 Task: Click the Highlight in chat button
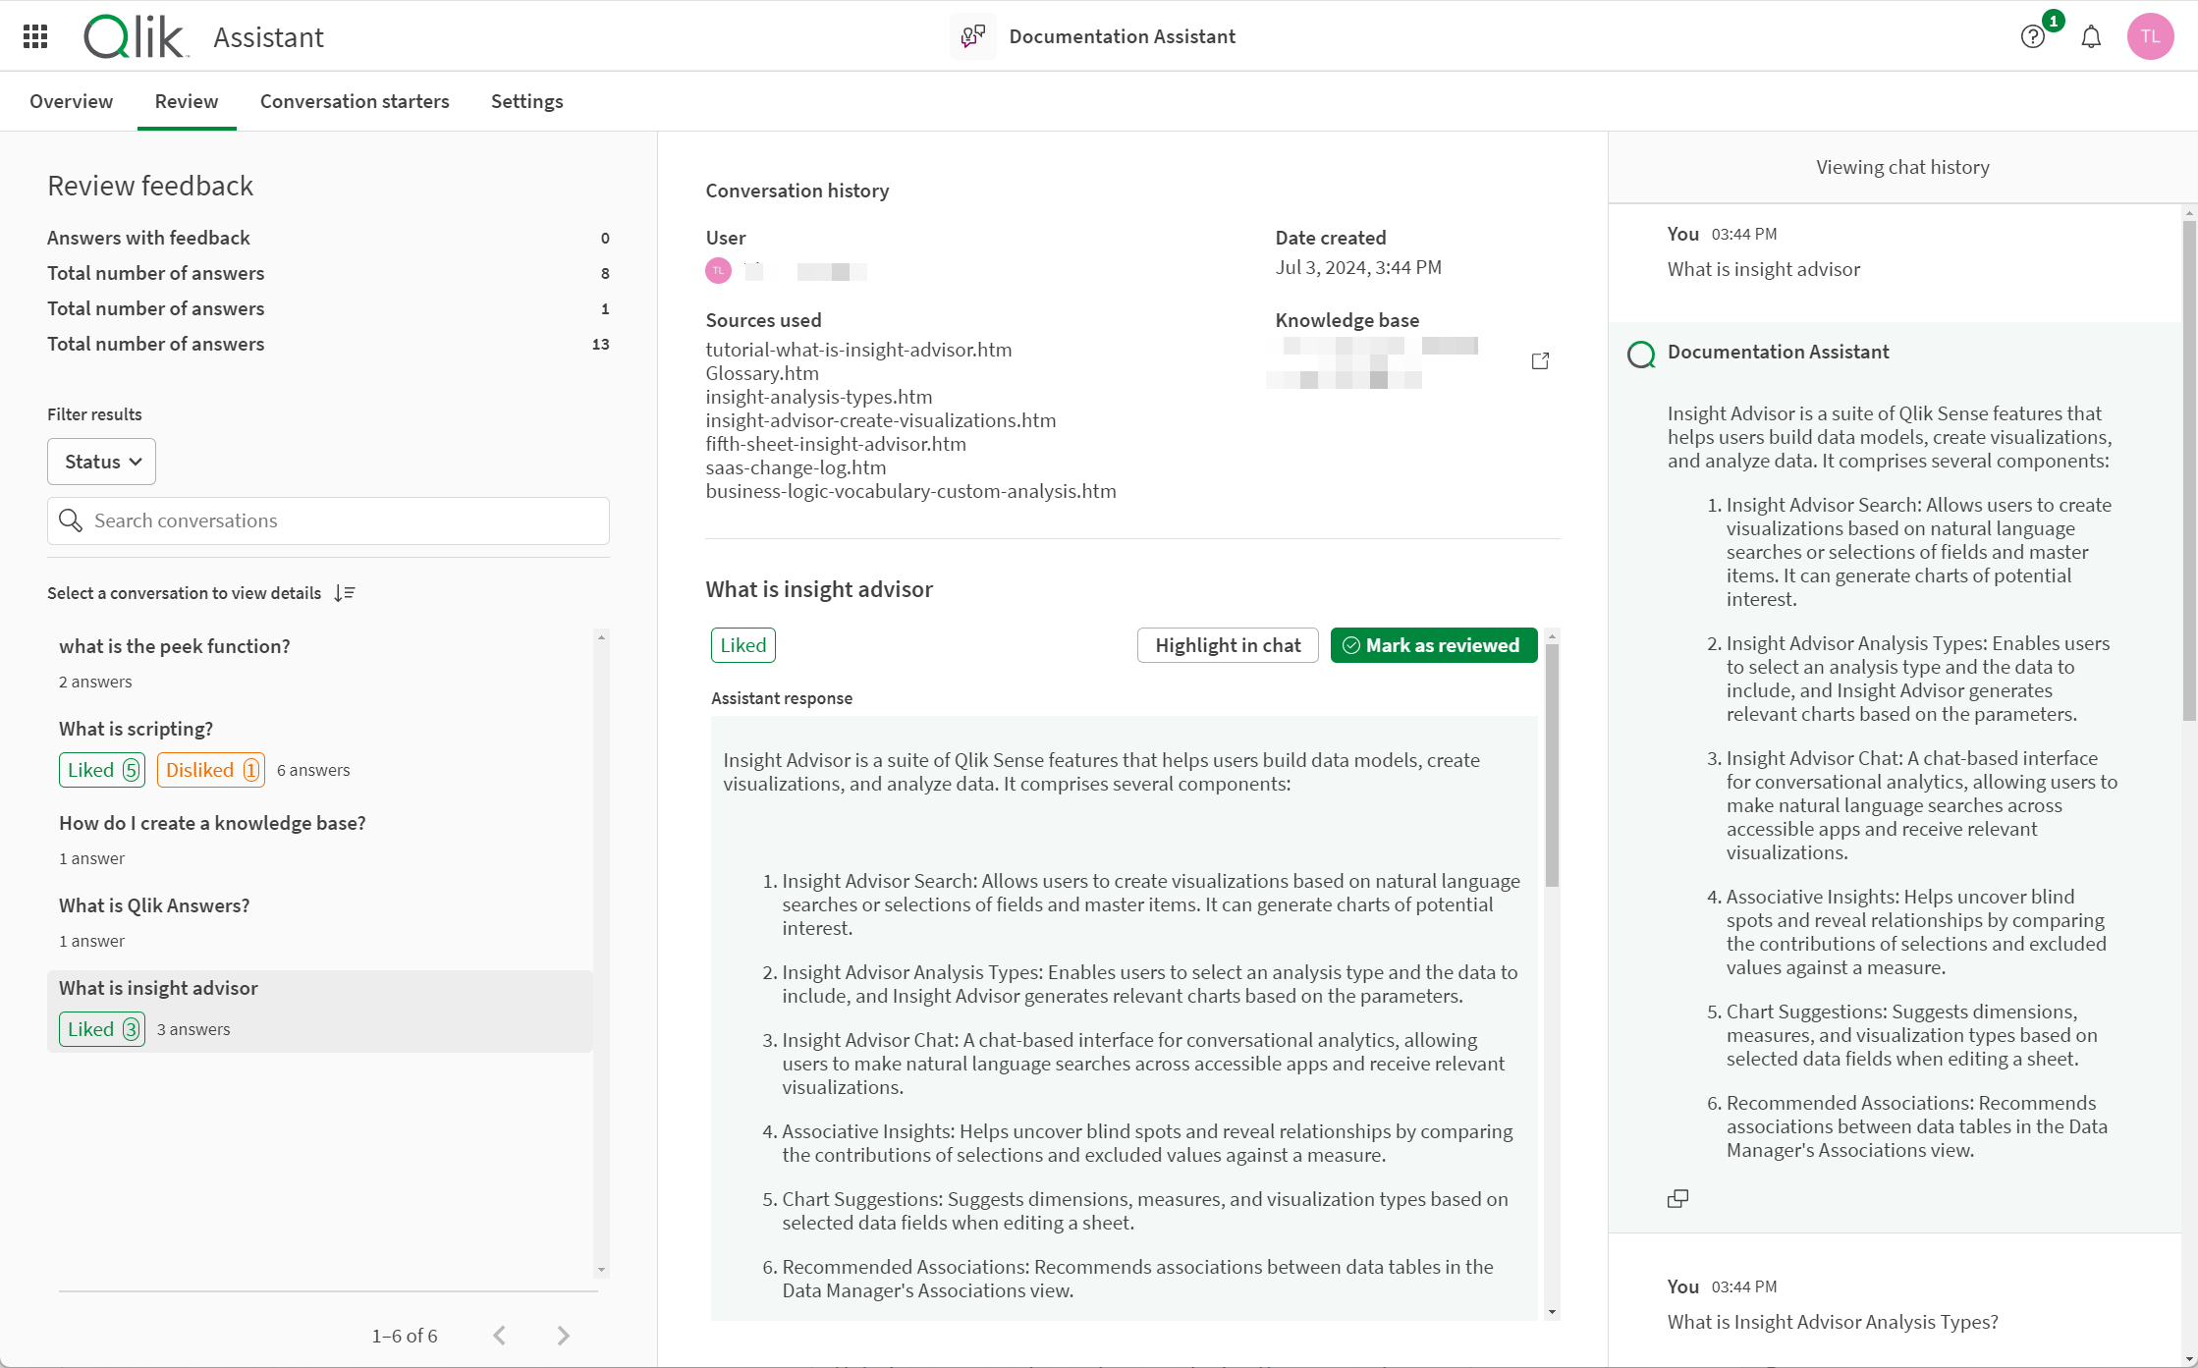(x=1228, y=644)
